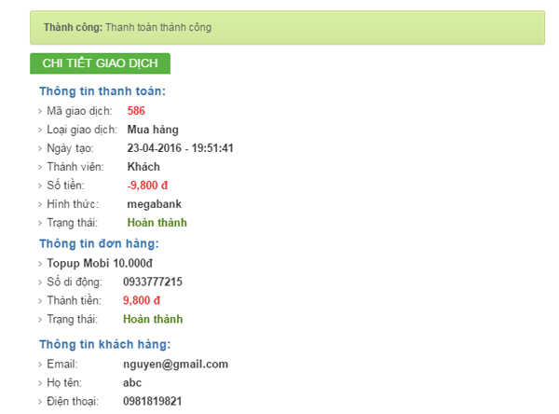559x414 pixels.
Task: Click the megabank payment method text
Action: [154, 204]
